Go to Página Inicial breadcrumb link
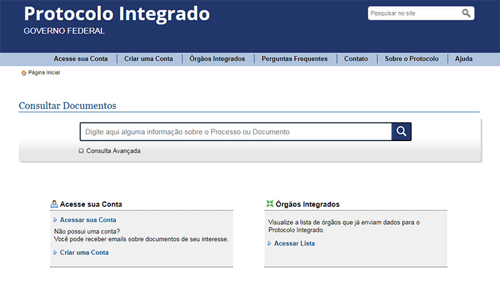Viewport: 500px width, 283px height. 44,72
